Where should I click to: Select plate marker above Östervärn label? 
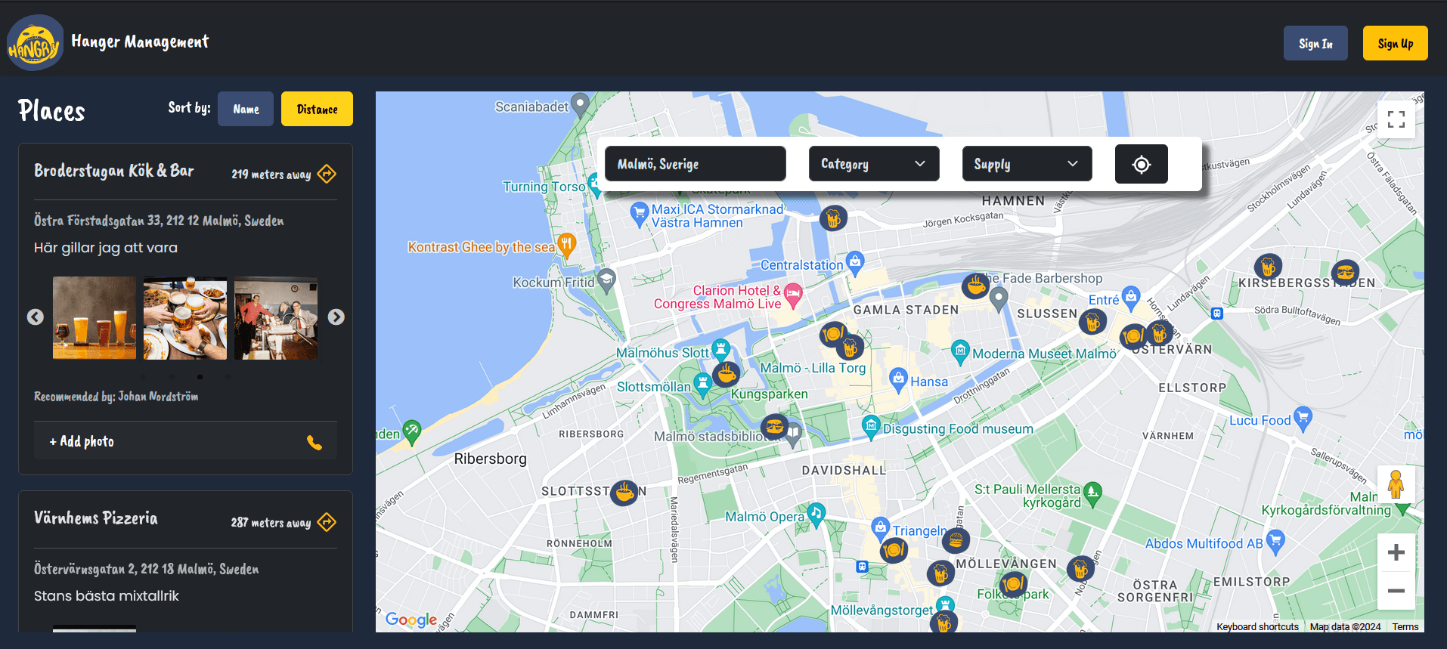pyautogui.click(x=1133, y=336)
